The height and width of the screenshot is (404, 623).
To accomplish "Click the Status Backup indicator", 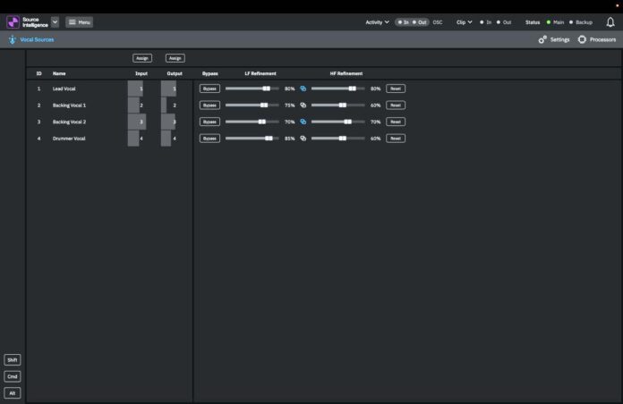I will pyautogui.click(x=581, y=22).
